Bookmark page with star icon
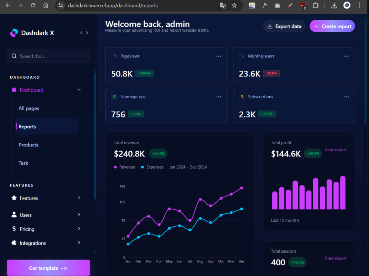The width and height of the screenshot is (369, 276). tap(234, 6)
